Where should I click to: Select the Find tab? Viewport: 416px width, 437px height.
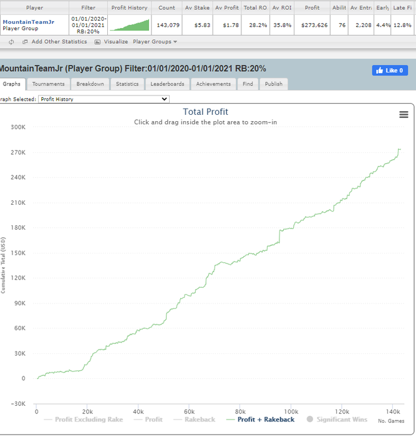(248, 84)
